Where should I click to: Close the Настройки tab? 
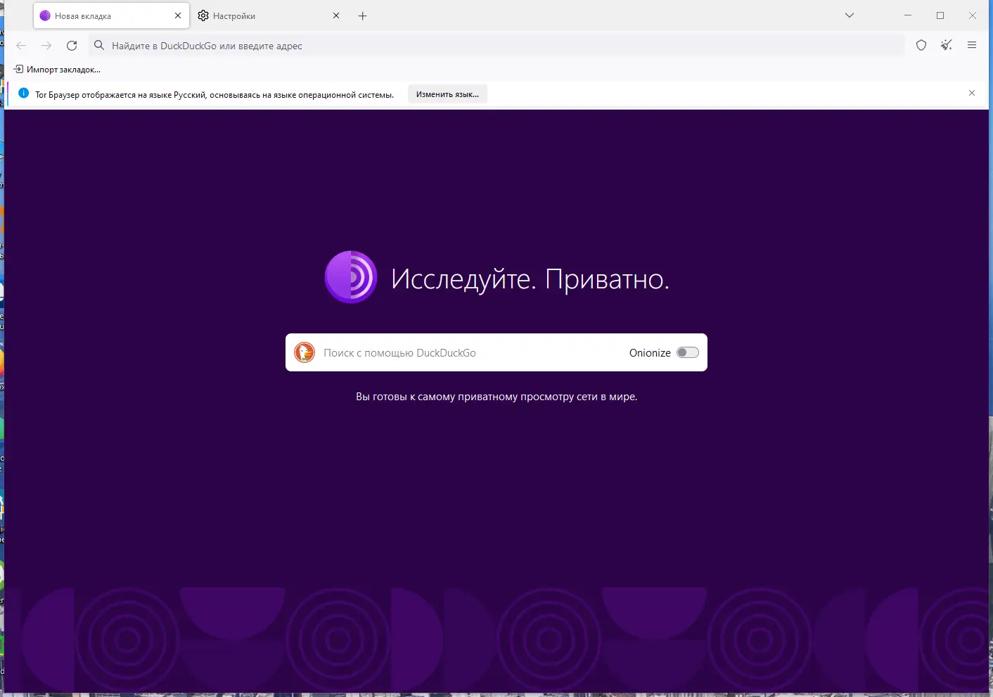click(336, 15)
